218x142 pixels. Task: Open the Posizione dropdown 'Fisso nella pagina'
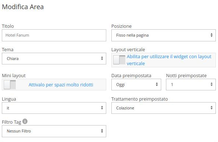[163, 35]
